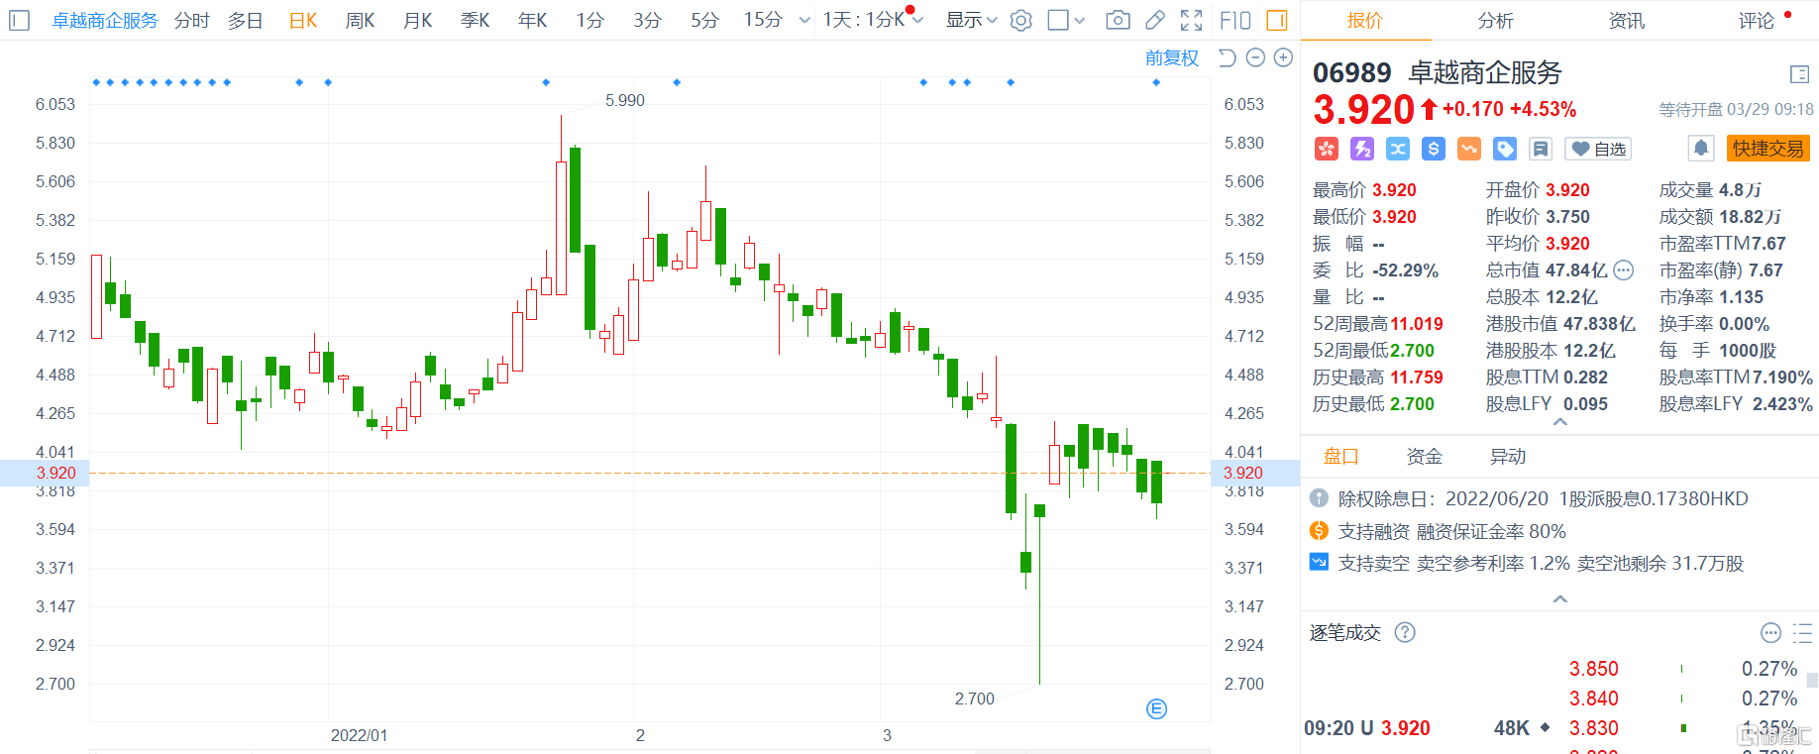Expand more minute intervals dropdown arrow

pyautogui.click(x=803, y=20)
